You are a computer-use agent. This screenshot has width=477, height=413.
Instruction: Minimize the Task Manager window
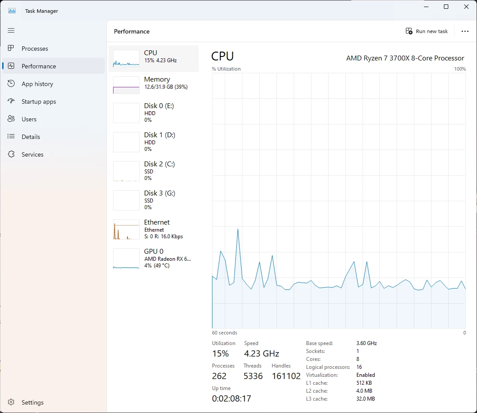426,7
